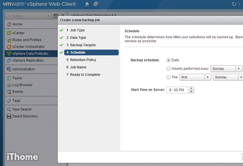This screenshot has width=243, height=166.
Task: Click the Start Time on Server field
Action: point(177,90)
